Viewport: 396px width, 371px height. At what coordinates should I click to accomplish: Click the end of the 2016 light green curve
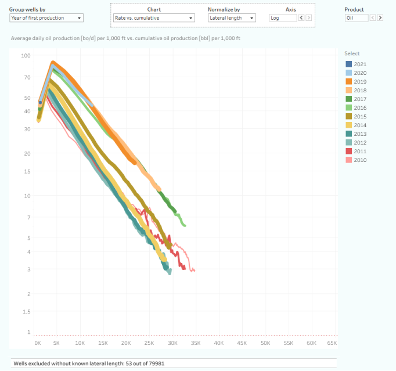pos(185,225)
